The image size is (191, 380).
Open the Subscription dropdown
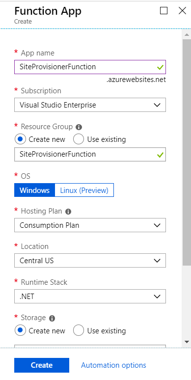90,105
